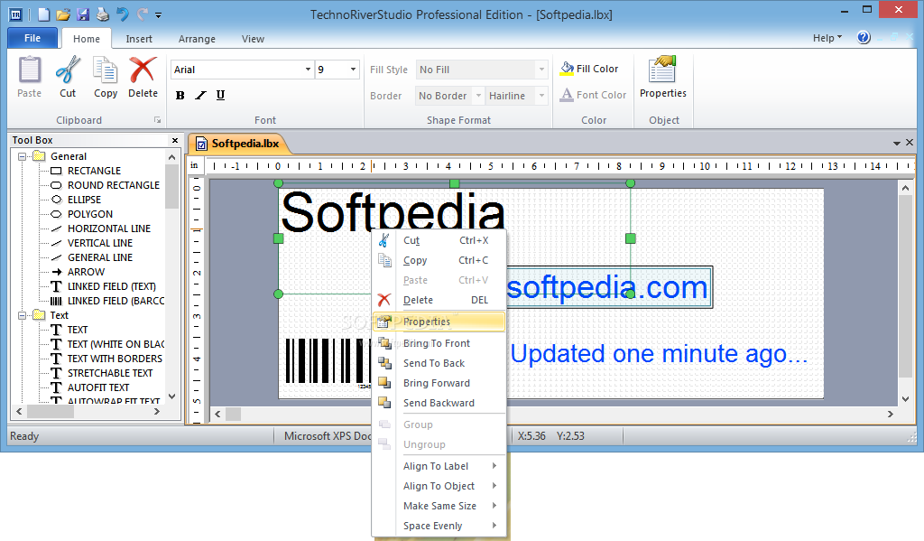Open the Properties object icon in ribbon
The width and height of the screenshot is (924, 541).
[662, 70]
